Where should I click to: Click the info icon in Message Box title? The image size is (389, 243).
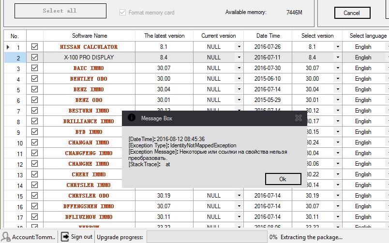tap(132, 117)
